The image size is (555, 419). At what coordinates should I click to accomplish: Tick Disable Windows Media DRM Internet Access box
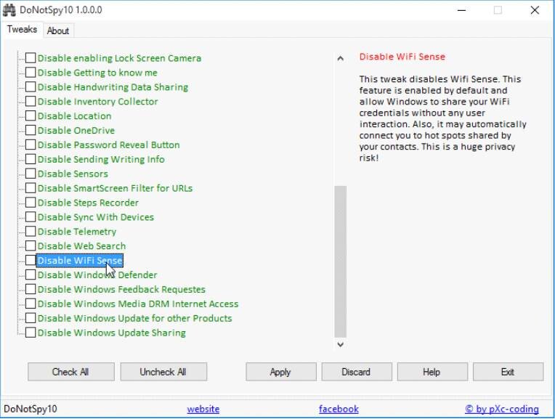tap(31, 304)
